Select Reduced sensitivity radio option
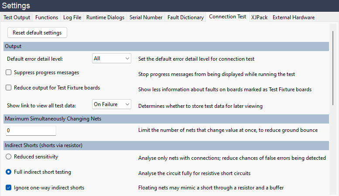The height and width of the screenshot is (196, 339). pyautogui.click(x=9, y=157)
